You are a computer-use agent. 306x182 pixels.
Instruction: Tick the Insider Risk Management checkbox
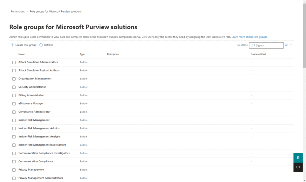click(14, 120)
